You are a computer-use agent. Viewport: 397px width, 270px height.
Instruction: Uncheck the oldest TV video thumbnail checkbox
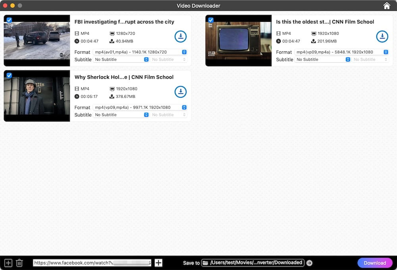click(x=211, y=19)
